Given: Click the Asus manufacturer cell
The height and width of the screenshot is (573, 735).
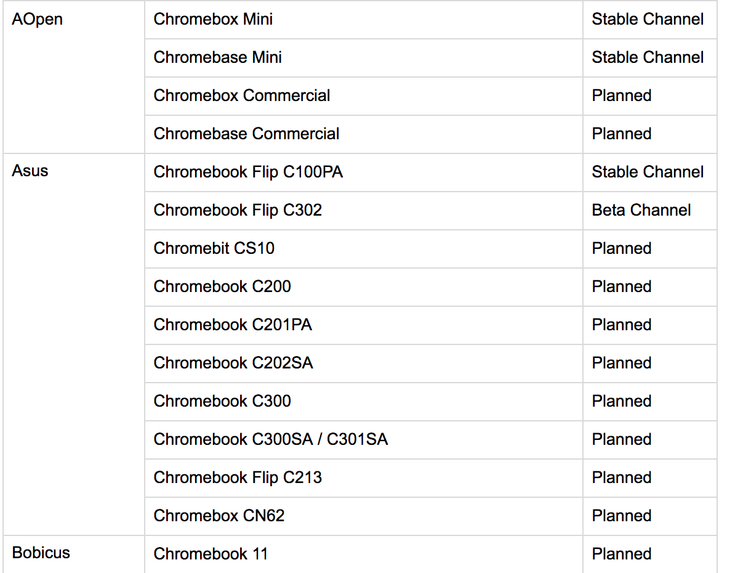Looking at the screenshot, I should pyautogui.click(x=30, y=171).
